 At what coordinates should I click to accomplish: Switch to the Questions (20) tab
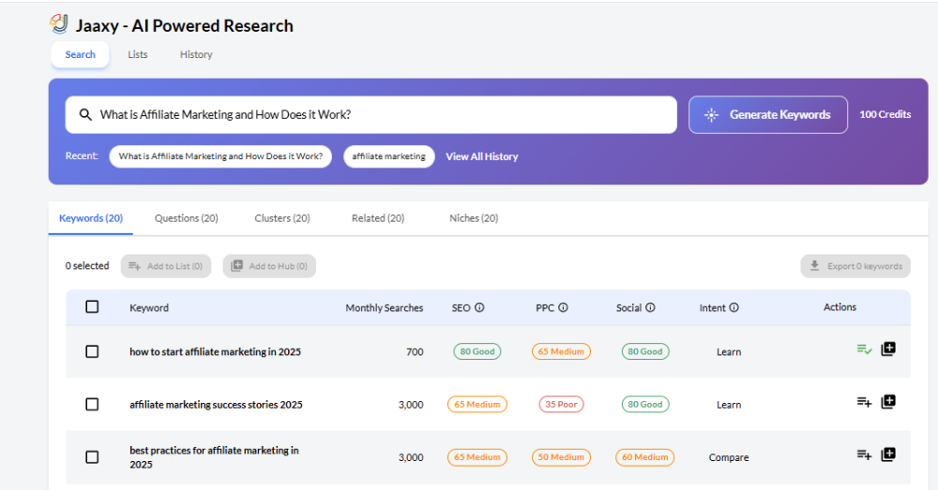186,218
